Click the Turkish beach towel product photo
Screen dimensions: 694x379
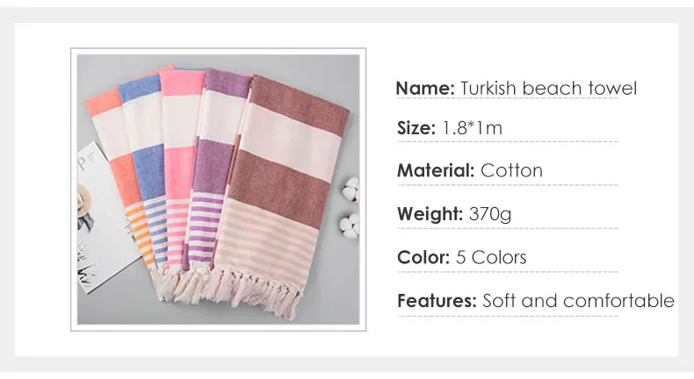click(218, 189)
